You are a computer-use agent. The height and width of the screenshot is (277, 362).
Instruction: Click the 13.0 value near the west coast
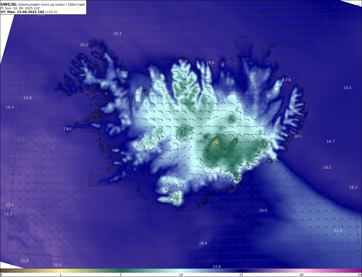point(67,129)
